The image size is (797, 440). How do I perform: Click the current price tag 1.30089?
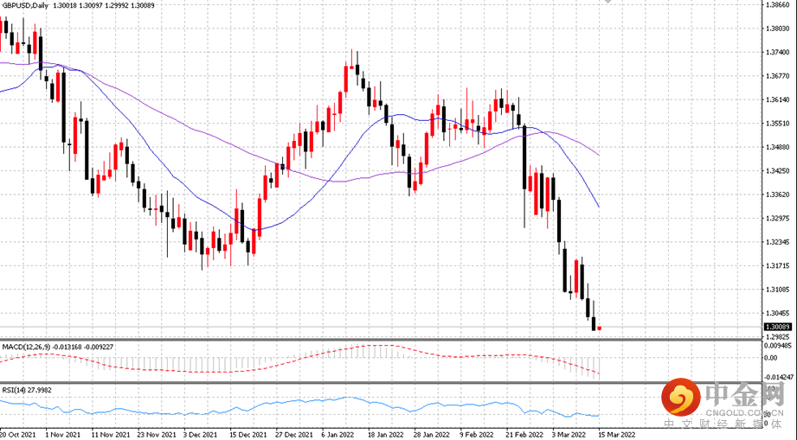tap(778, 327)
